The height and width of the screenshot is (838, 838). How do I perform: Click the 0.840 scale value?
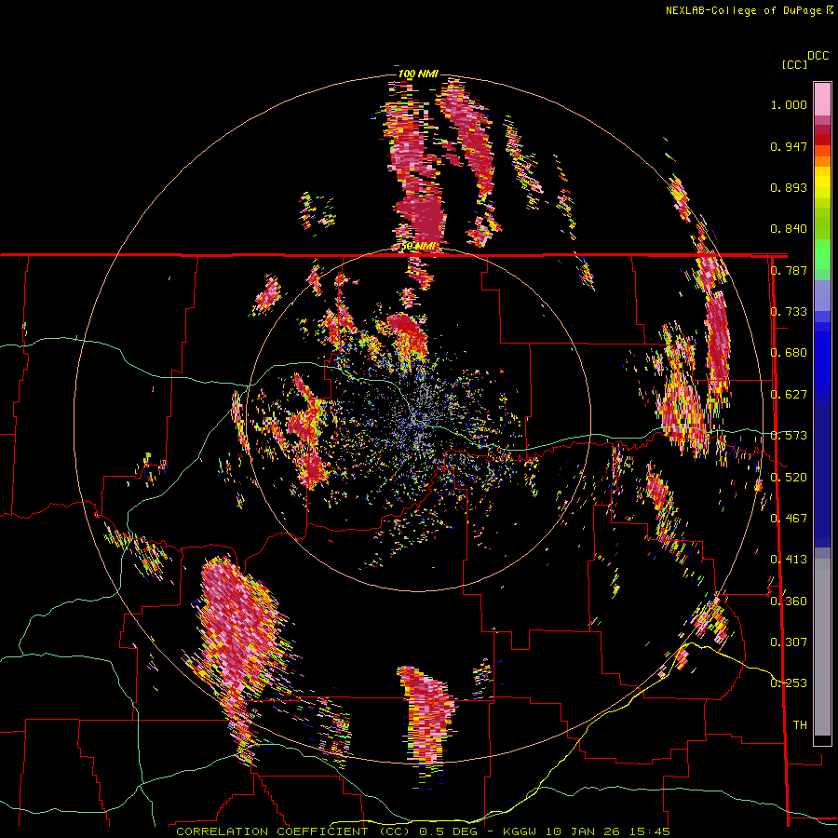789,229
